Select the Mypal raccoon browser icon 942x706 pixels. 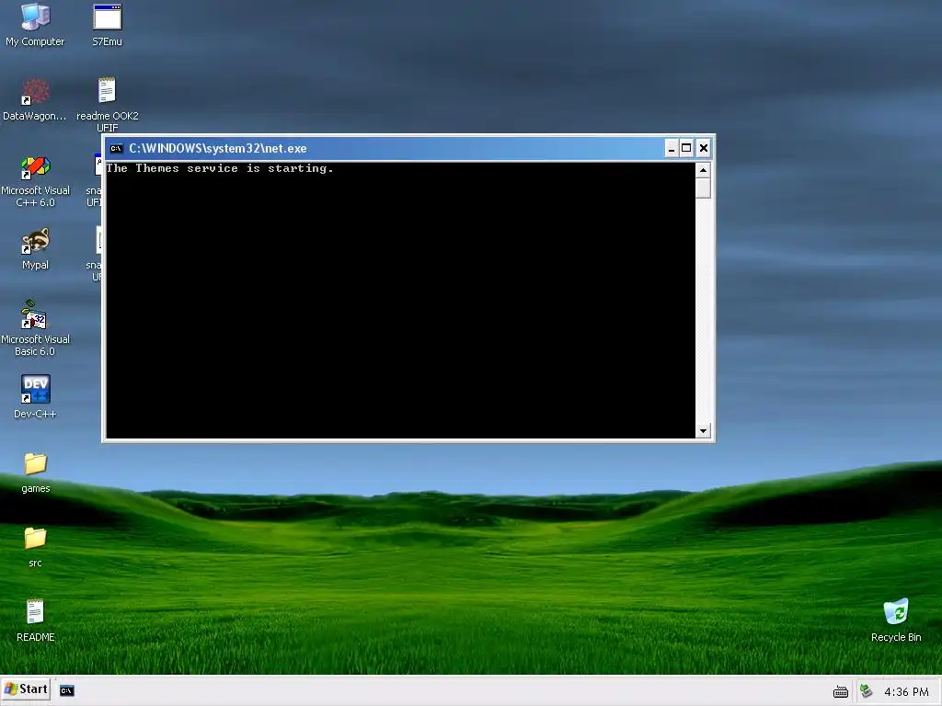[x=35, y=248]
